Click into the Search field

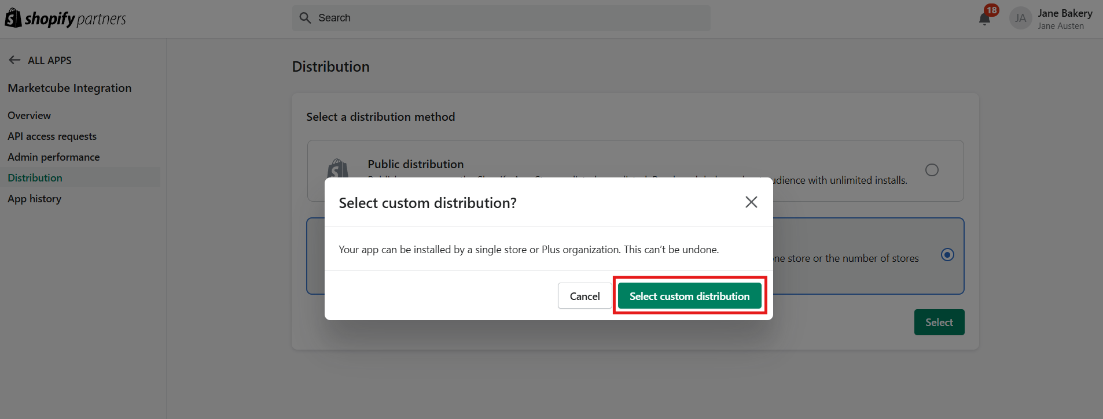coord(501,18)
